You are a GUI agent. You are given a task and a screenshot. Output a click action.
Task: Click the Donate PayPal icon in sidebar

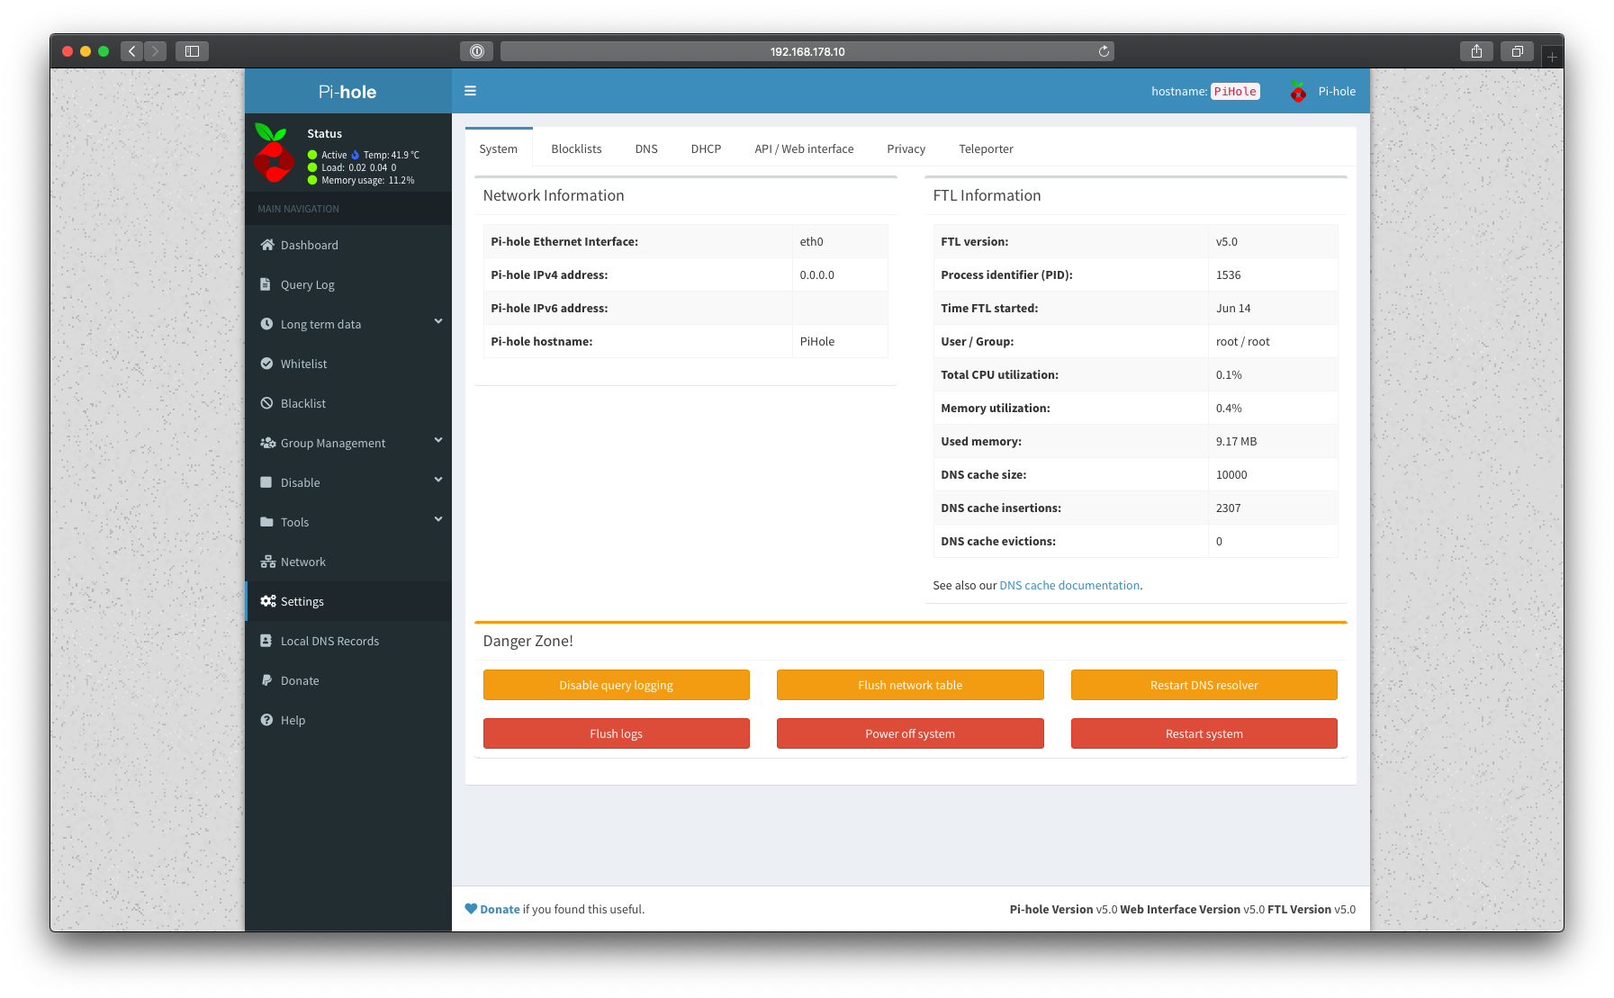click(x=266, y=680)
